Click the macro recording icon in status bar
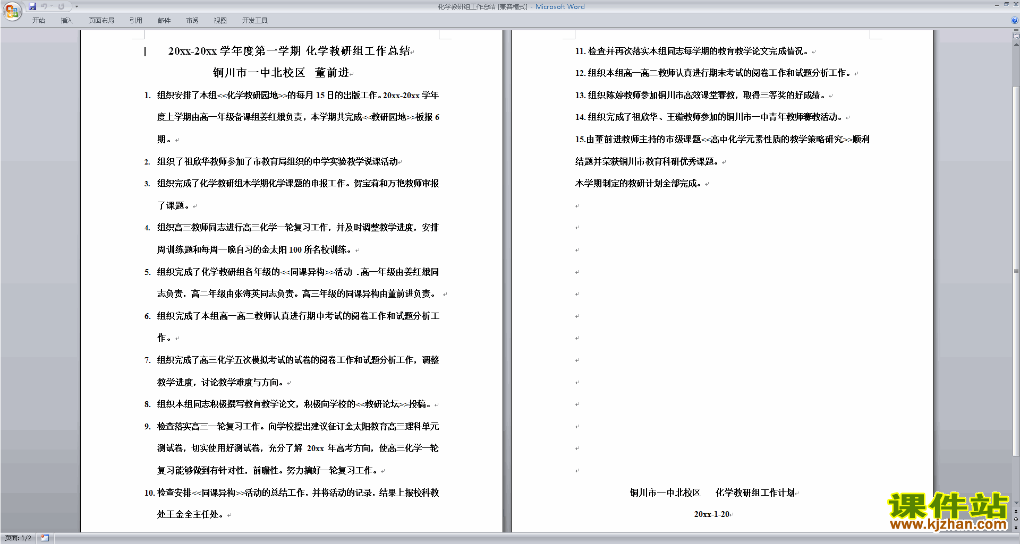Screen dimensions: 1020x544 [x=45, y=538]
